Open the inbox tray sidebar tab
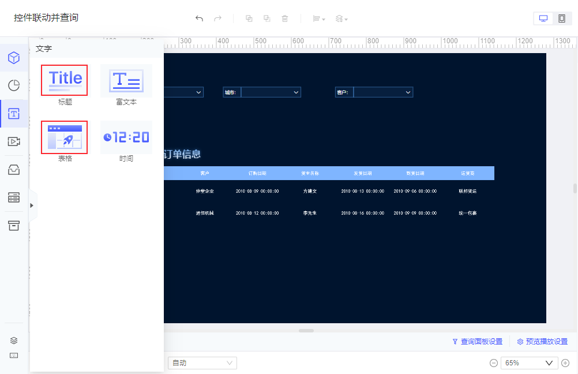 [14, 170]
